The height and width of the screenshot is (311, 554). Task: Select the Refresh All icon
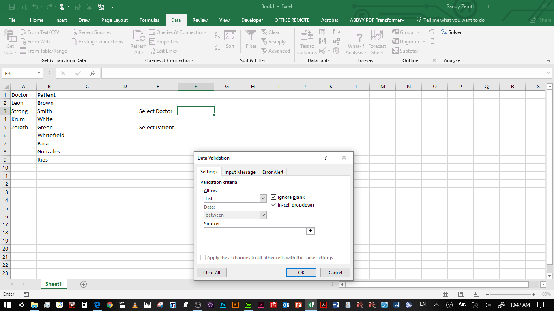pos(138,42)
